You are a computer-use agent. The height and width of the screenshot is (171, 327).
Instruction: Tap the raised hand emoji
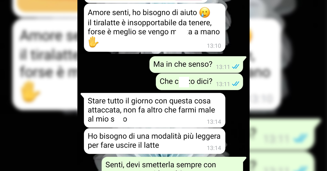point(93,42)
